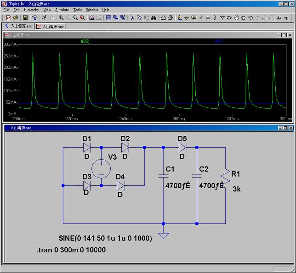Viewport: 296px width, 273px height.
Task: Select capacitor C2 in the schematic
Action: pyautogui.click(x=197, y=176)
